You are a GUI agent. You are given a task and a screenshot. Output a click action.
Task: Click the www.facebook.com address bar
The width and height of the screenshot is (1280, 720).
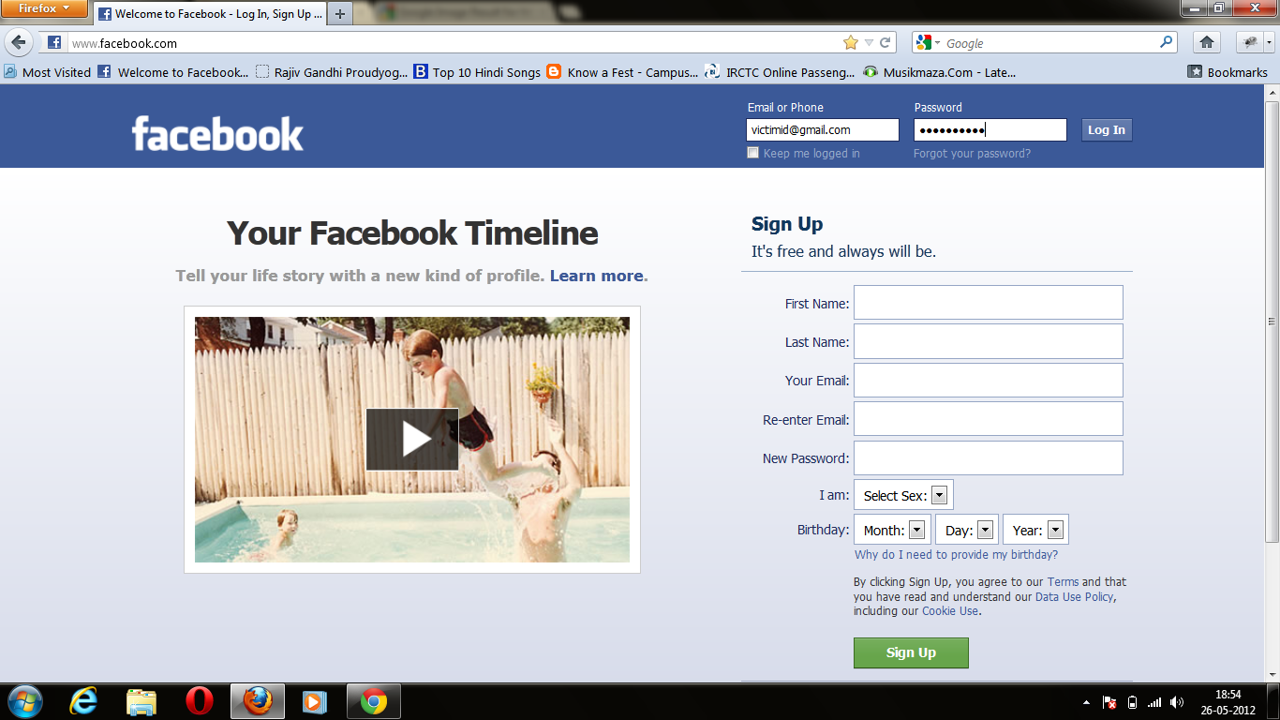pos(454,43)
